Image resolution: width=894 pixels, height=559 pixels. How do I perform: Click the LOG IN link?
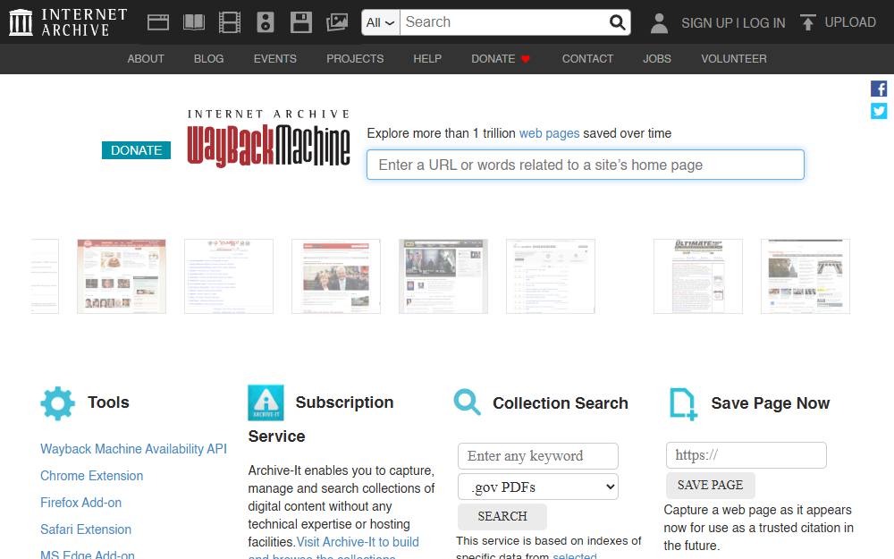point(763,23)
